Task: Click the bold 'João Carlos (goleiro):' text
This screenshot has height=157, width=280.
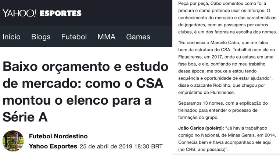Action: (x=201, y=128)
